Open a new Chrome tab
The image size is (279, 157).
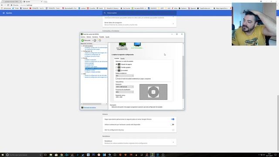click(x=45, y=2)
